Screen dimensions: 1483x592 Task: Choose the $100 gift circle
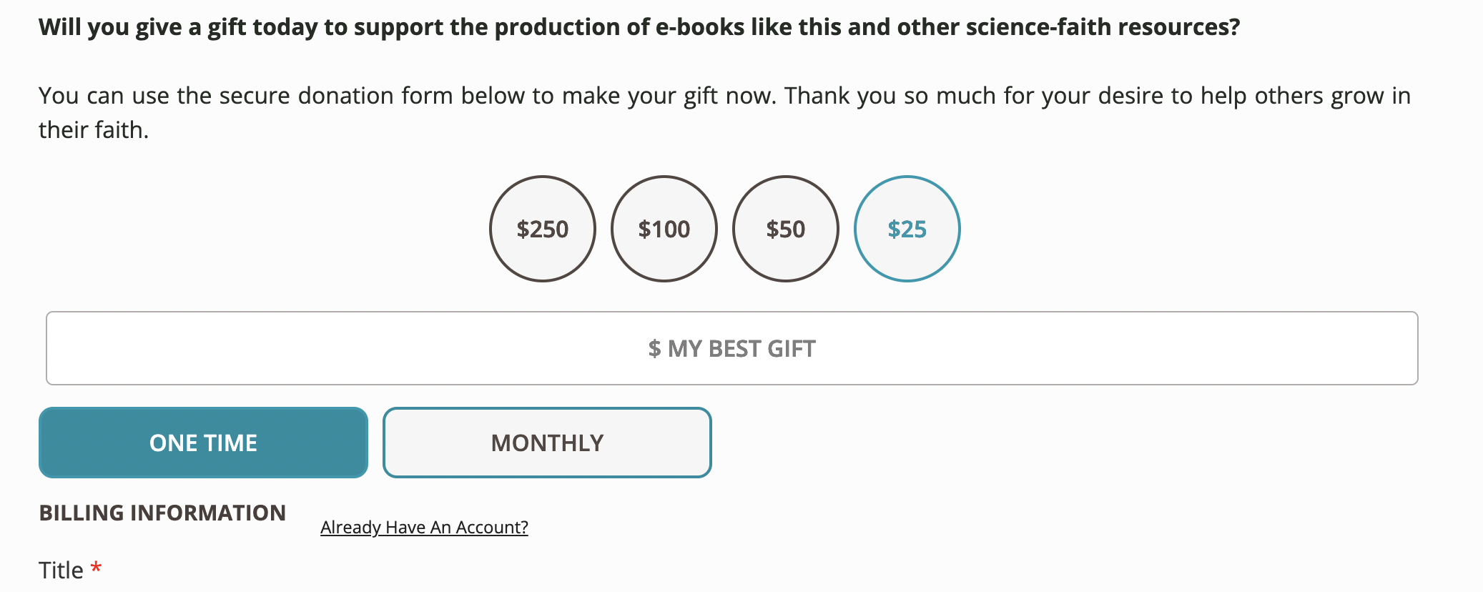pos(664,229)
